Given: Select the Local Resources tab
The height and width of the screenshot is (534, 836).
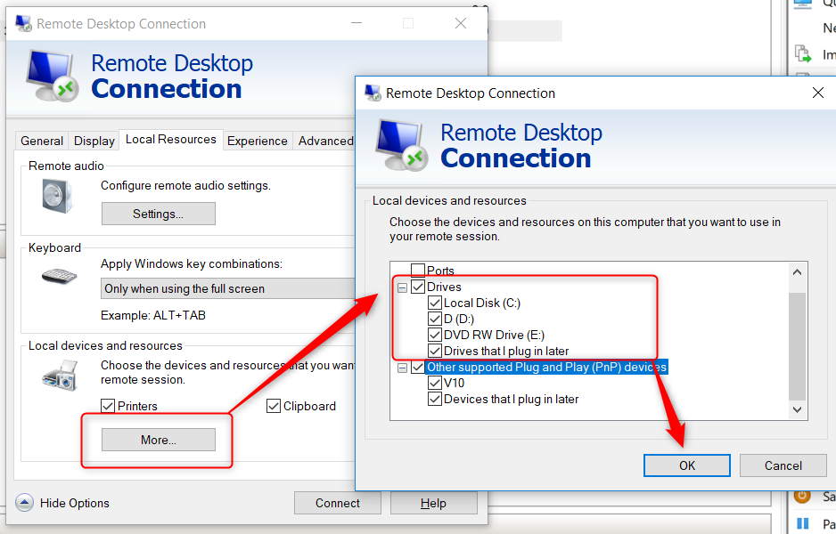Looking at the screenshot, I should [x=170, y=140].
